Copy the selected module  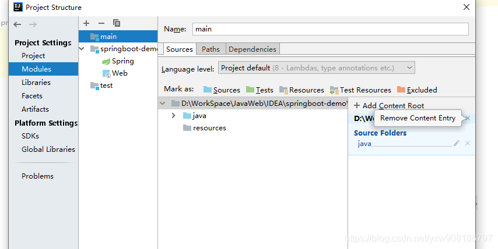(117, 23)
